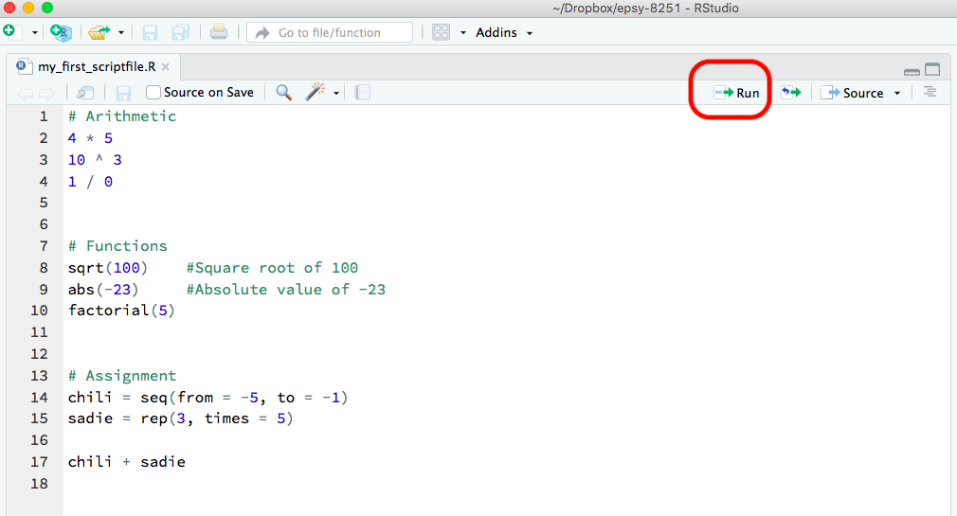Show the document outline

[x=930, y=92]
